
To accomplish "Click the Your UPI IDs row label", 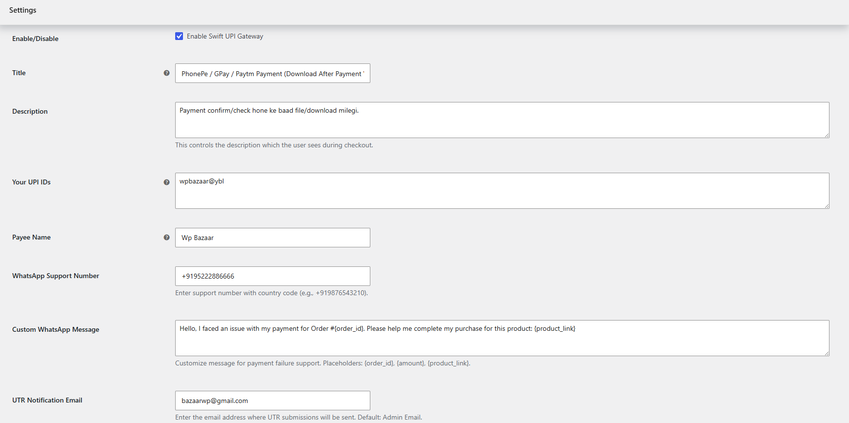I will [x=31, y=182].
